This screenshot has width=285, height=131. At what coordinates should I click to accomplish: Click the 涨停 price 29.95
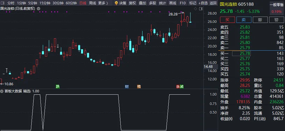click(245, 80)
